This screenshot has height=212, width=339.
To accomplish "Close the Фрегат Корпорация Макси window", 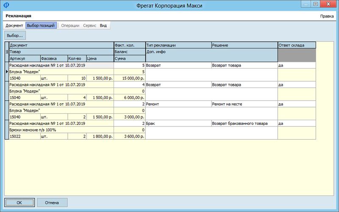I will click(328, 4).
